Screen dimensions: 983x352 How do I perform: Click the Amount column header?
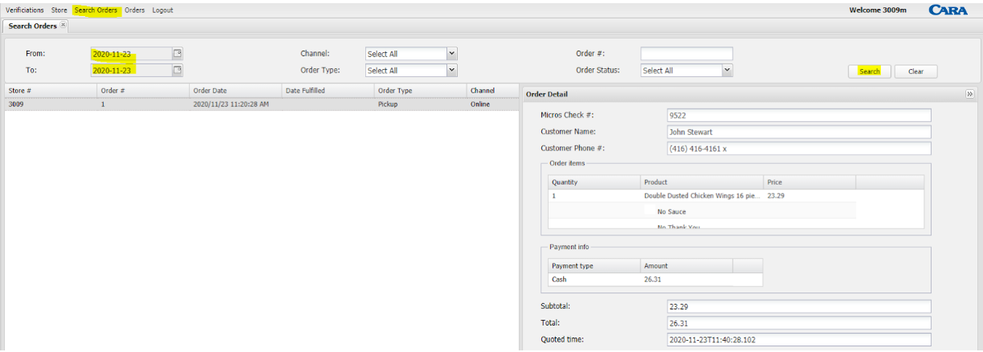[687, 266]
